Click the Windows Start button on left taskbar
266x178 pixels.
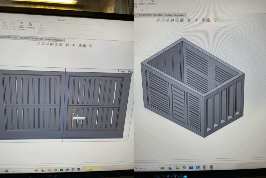tap(6, 171)
